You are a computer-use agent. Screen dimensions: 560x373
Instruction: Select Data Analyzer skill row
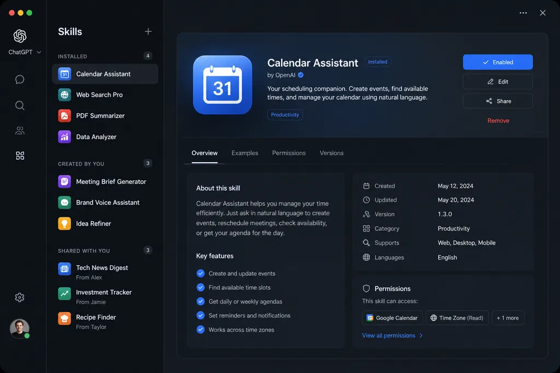tap(105, 137)
